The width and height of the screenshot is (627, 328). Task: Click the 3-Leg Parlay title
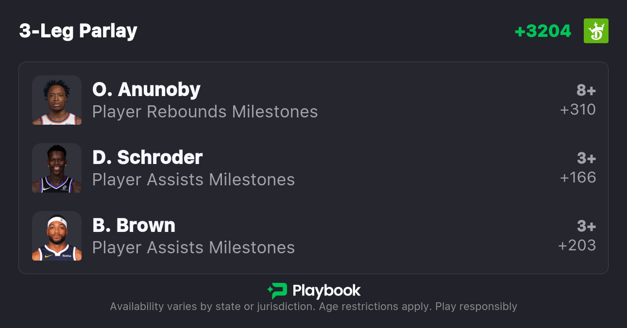[x=78, y=31]
